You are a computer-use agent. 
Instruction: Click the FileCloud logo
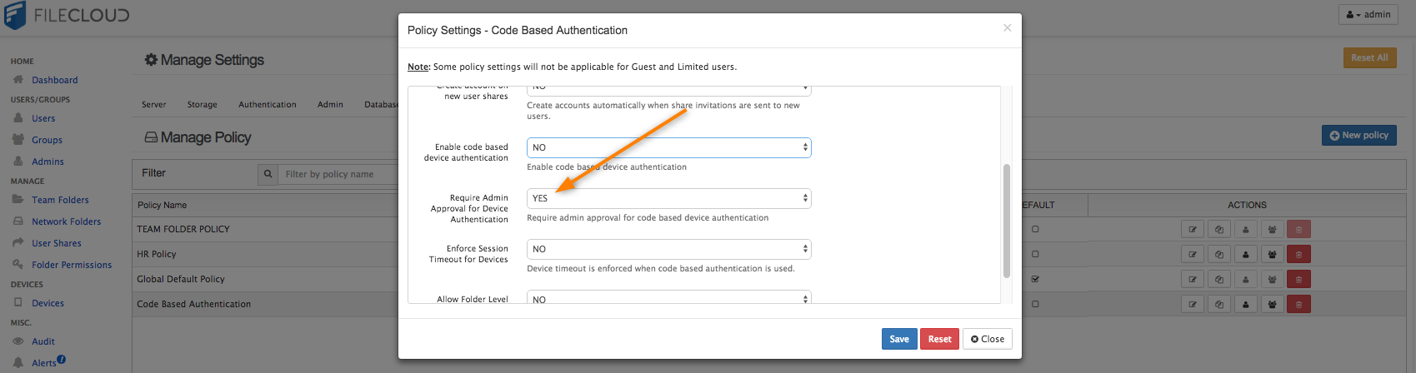coord(68,15)
